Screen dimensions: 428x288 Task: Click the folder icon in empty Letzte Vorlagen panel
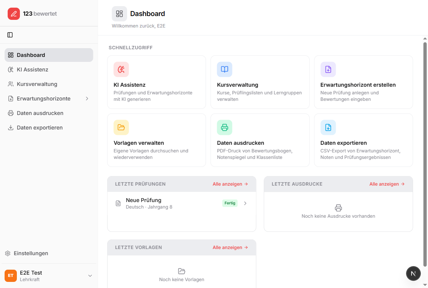coord(181,271)
